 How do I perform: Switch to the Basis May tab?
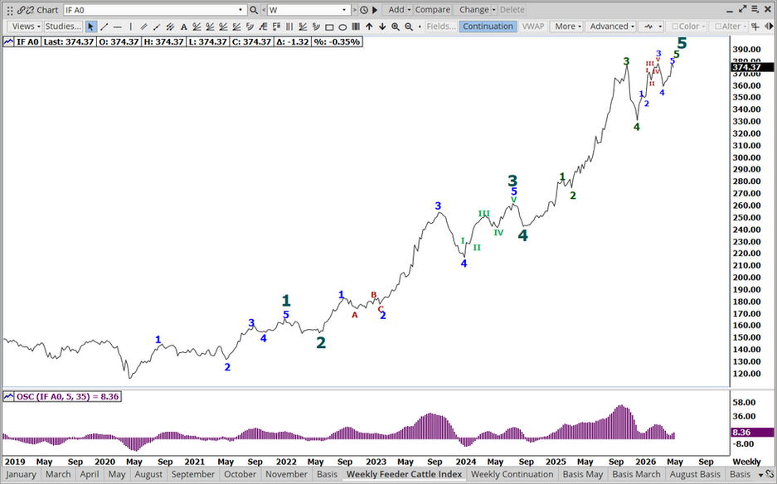[583, 475]
